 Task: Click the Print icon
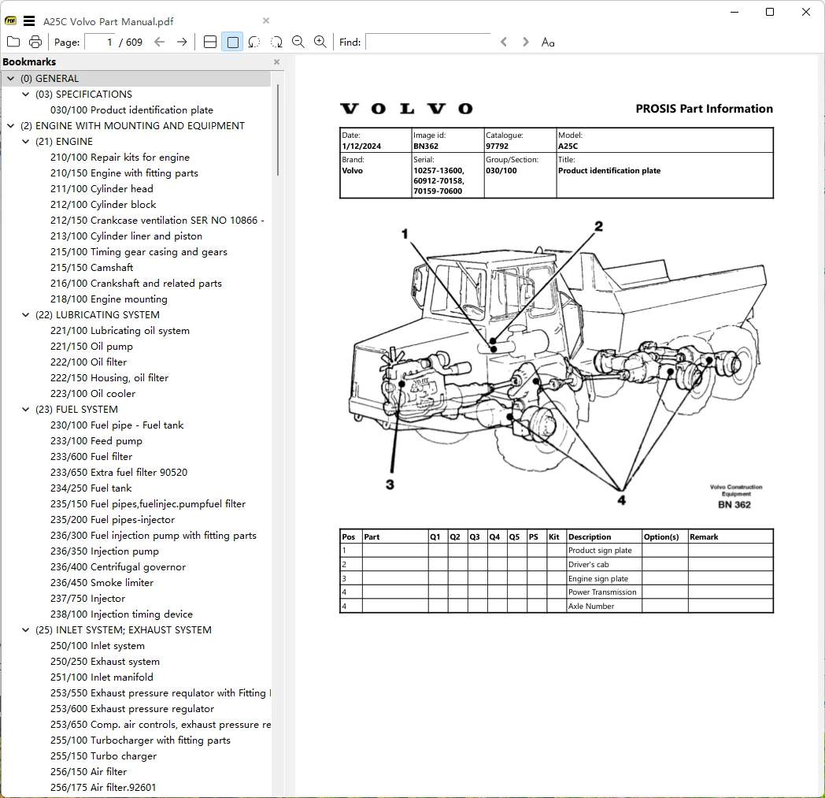(35, 42)
